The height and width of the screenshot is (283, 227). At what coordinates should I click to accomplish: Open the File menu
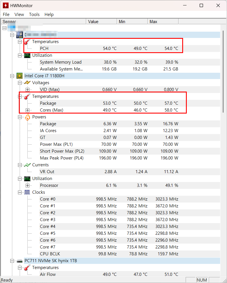6,15
